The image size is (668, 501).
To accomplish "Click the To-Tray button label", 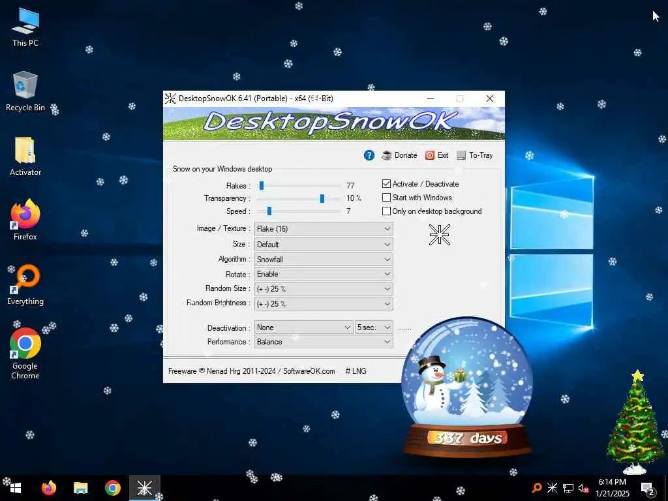I will pyautogui.click(x=481, y=155).
